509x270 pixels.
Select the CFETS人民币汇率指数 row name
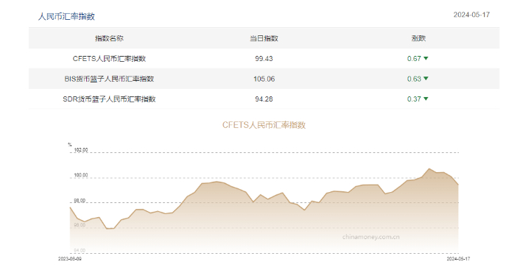pos(109,59)
